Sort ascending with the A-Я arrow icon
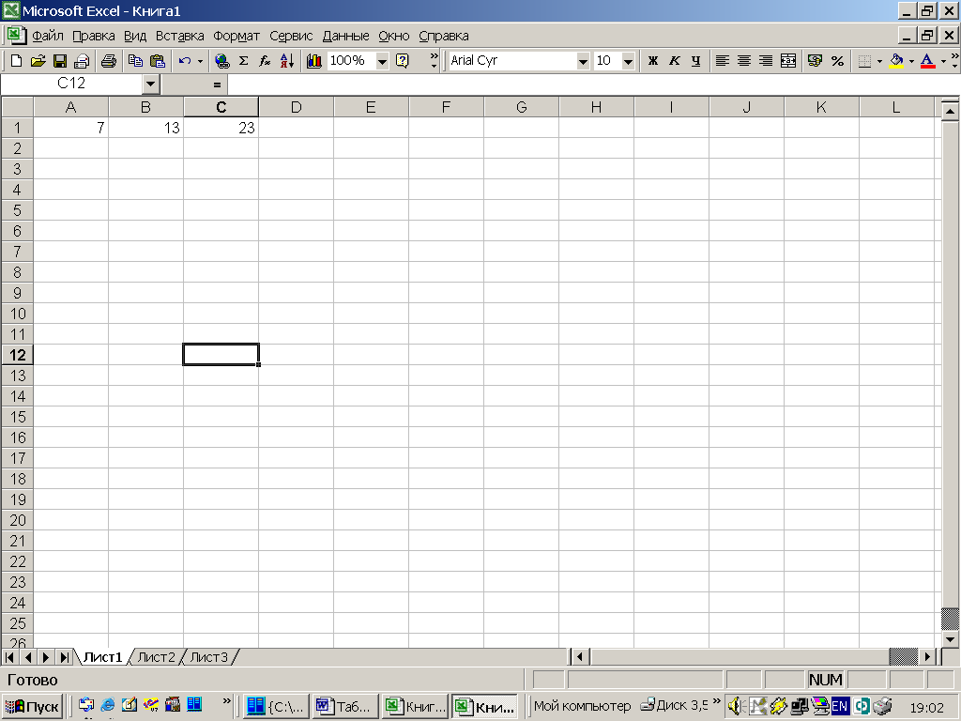Viewport: 961px width, 721px height. pos(287,61)
